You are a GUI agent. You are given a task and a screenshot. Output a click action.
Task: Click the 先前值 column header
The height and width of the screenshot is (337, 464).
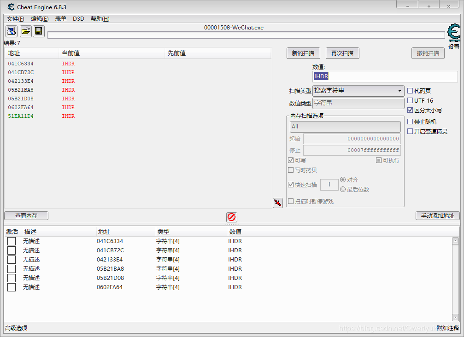click(x=217, y=53)
